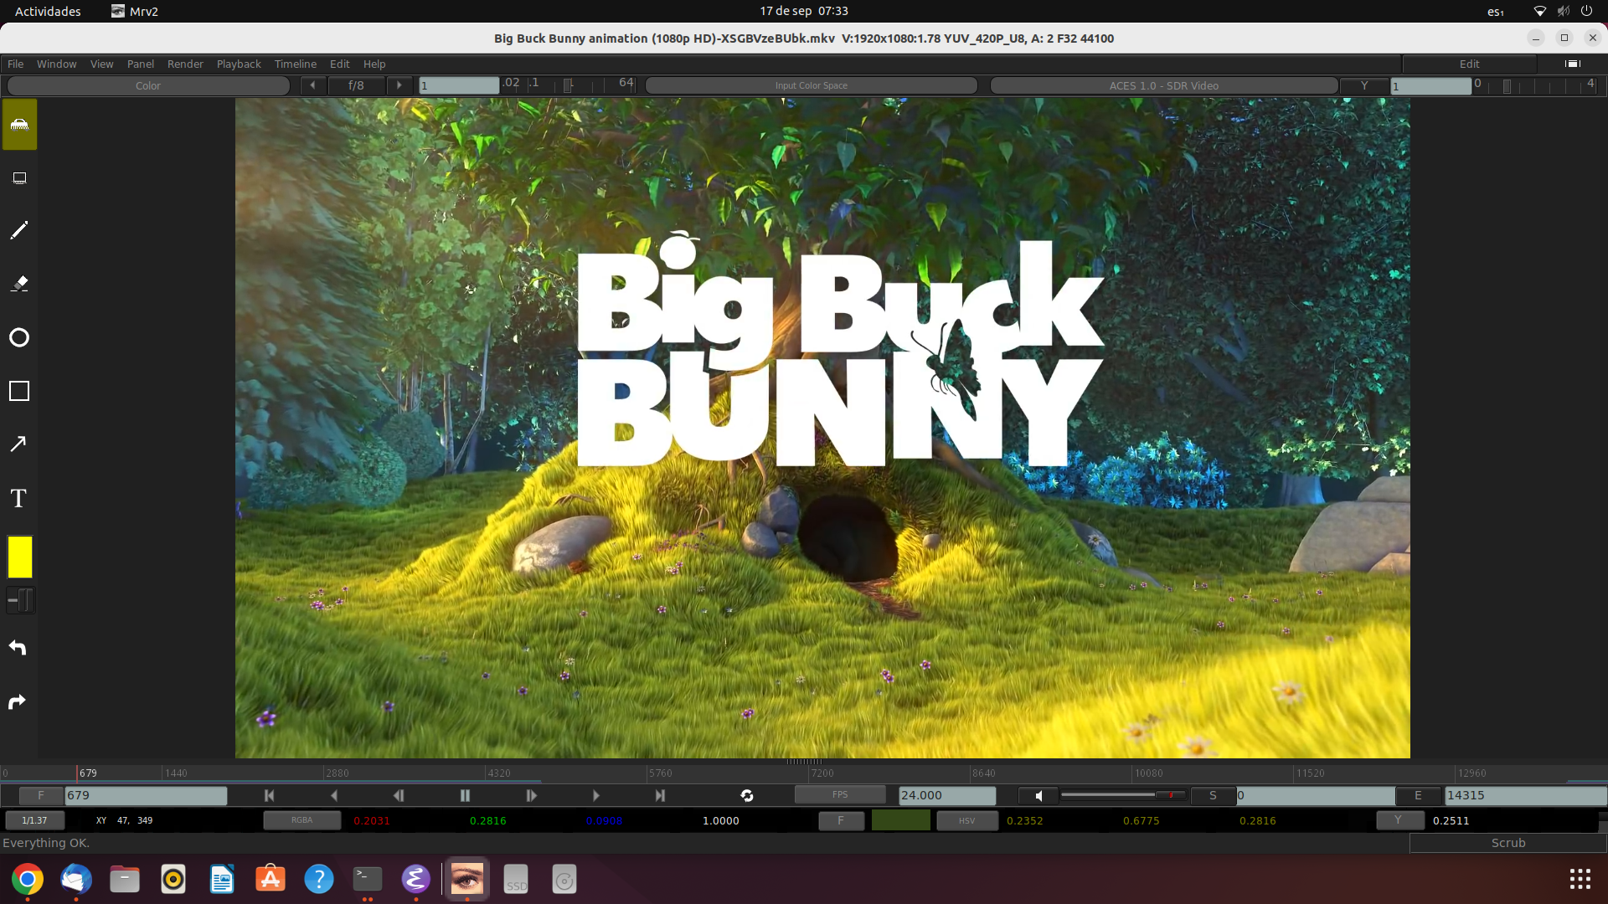Click the Undo annotation icon
The image size is (1608, 904).
click(x=18, y=647)
